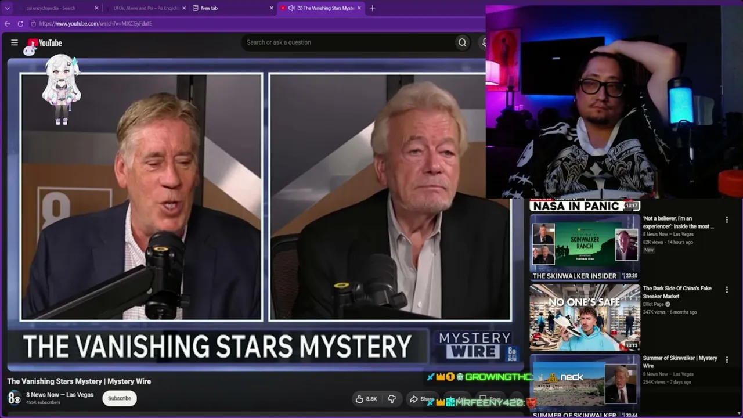Switch to the 'New tab' tab

point(232,8)
